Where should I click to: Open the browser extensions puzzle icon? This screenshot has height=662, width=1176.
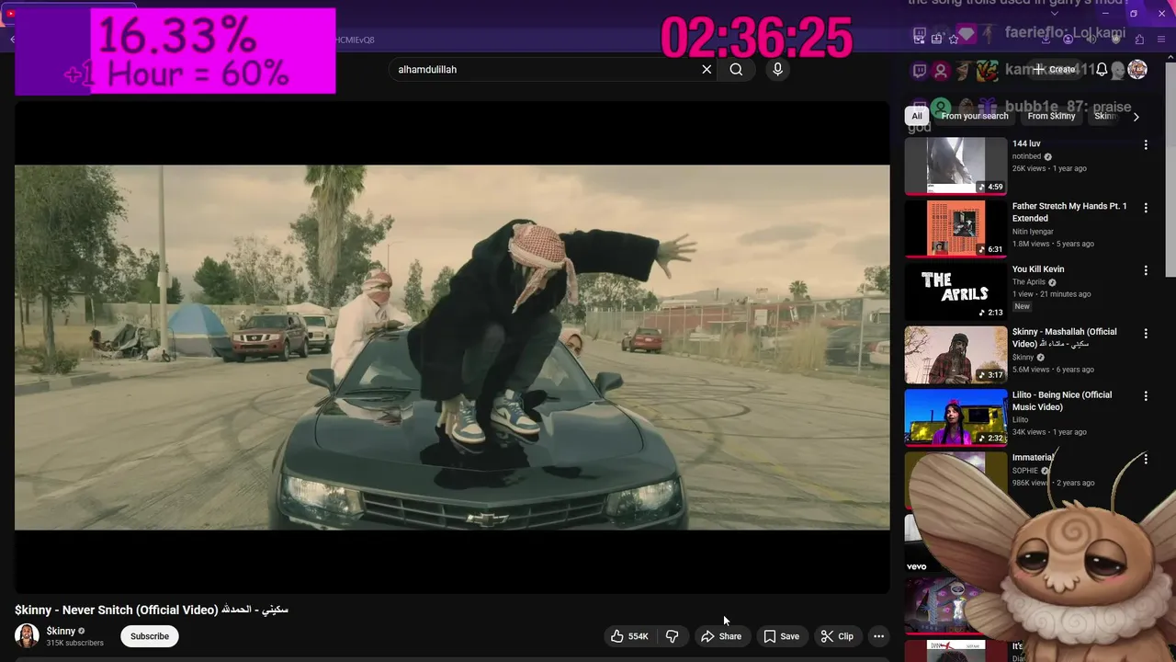coord(1139,39)
